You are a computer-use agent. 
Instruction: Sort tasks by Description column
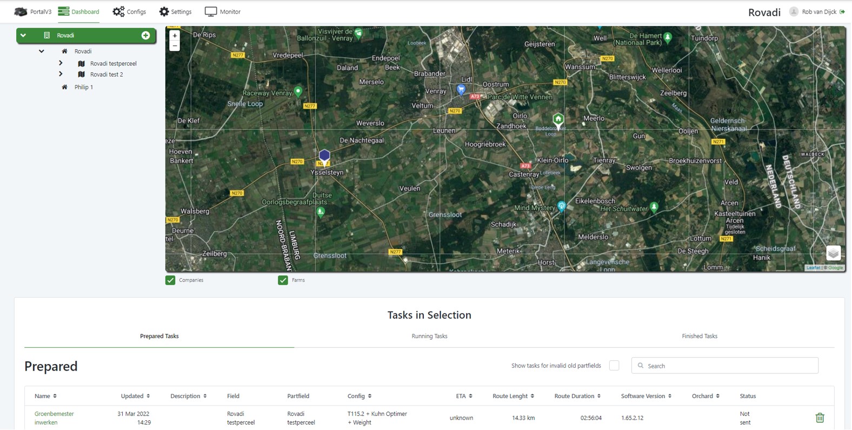point(189,396)
